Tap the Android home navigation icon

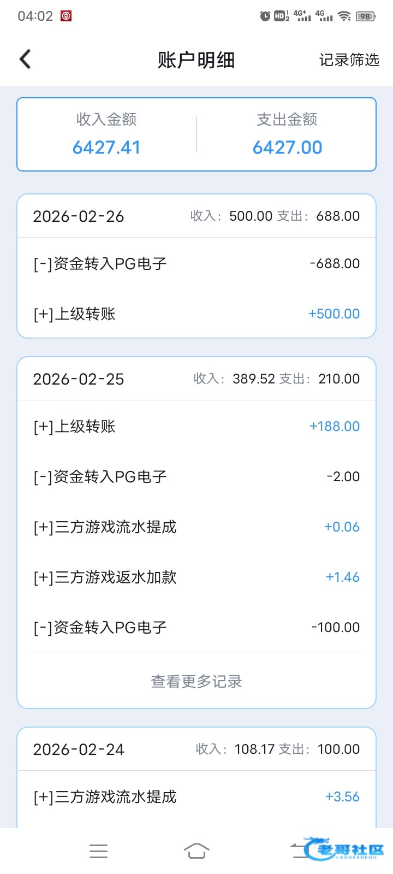pyautogui.click(x=196, y=851)
